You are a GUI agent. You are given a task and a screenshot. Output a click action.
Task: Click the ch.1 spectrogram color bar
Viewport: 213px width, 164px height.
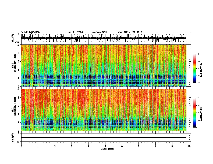click(x=195, y=69)
